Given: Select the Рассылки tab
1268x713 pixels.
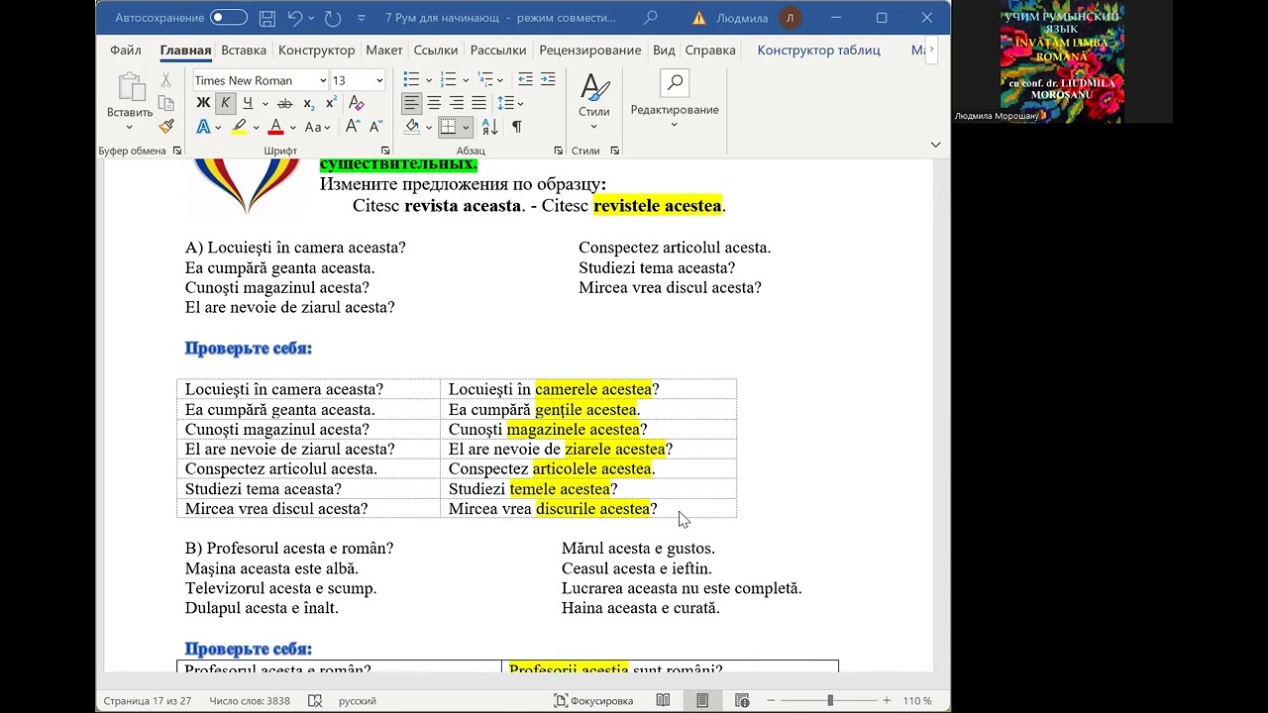Looking at the screenshot, I should [498, 50].
